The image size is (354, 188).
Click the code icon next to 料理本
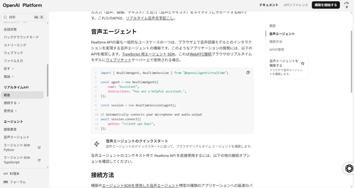coord(6,174)
